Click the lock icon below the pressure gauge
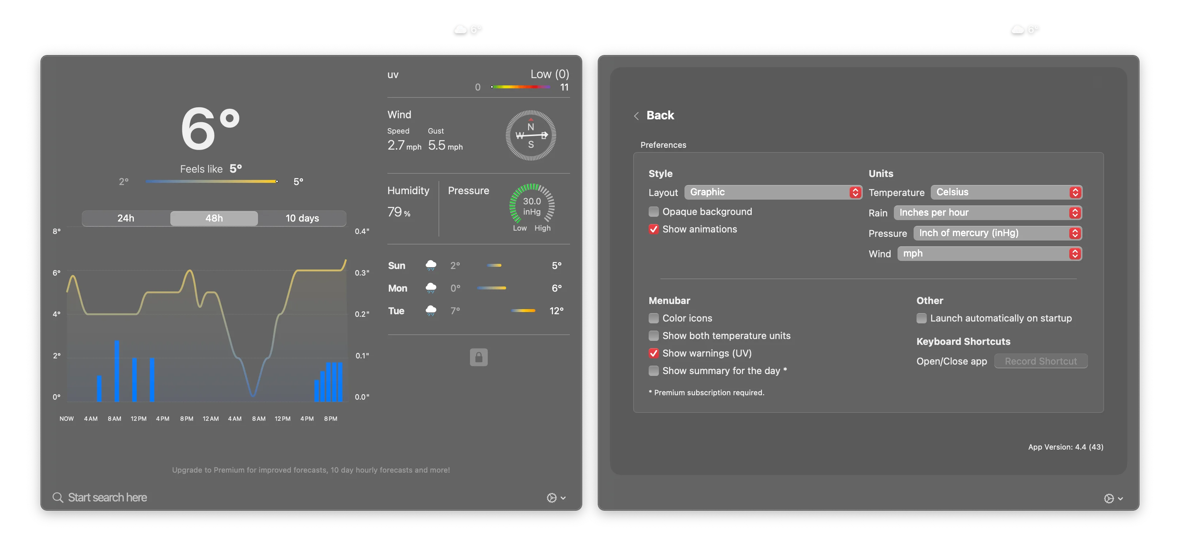This screenshot has height=554, width=1180. [478, 357]
